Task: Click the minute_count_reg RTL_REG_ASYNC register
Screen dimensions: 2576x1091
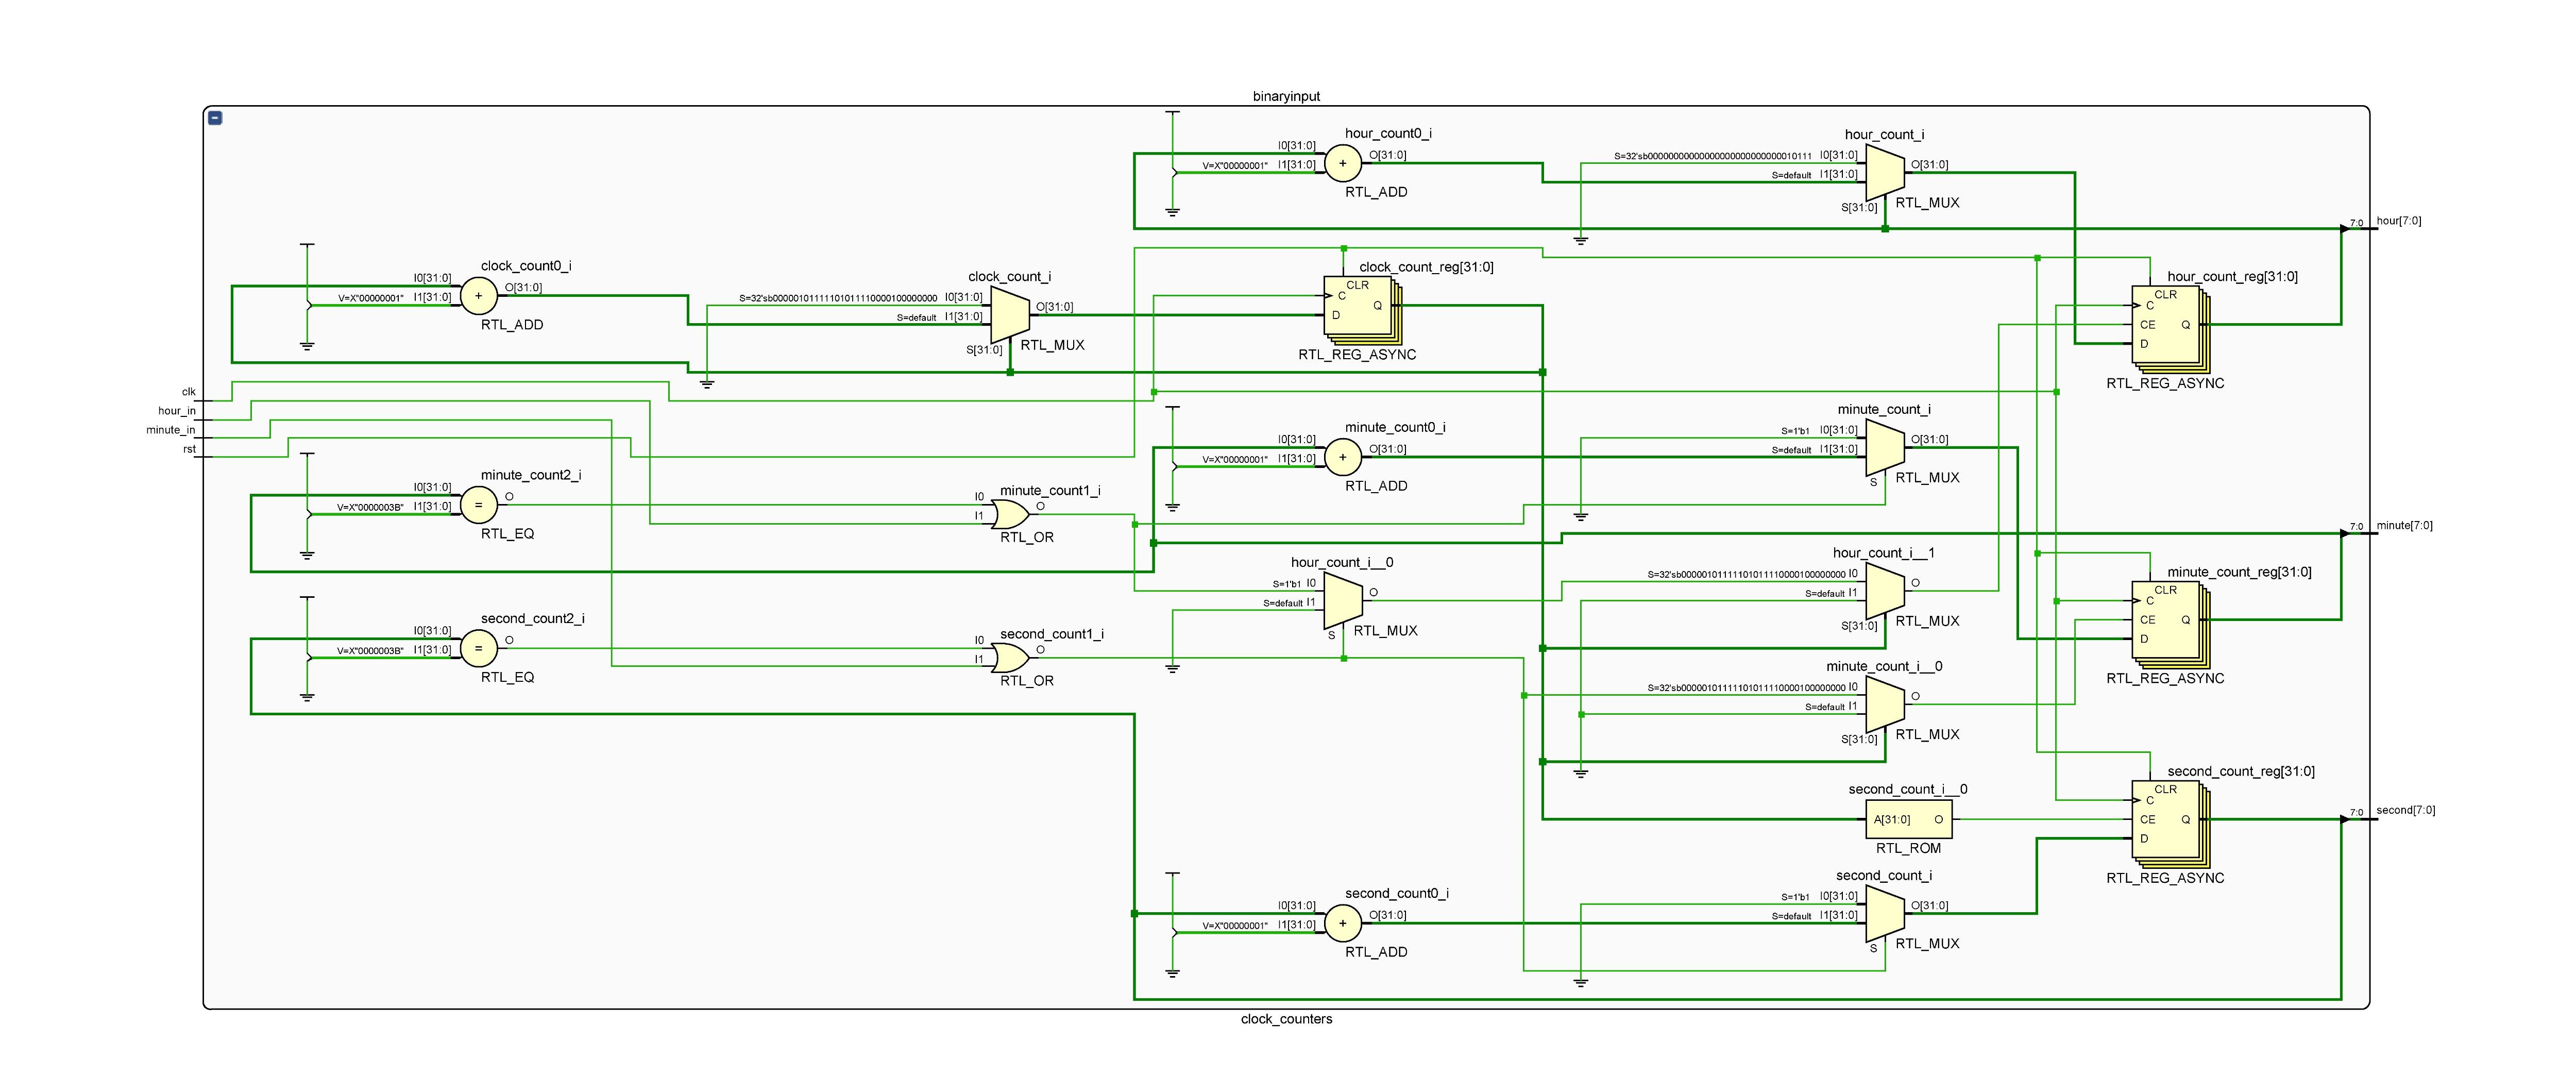Action: (2168, 622)
